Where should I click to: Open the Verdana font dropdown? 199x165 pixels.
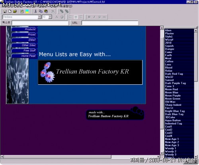[x=39, y=17]
